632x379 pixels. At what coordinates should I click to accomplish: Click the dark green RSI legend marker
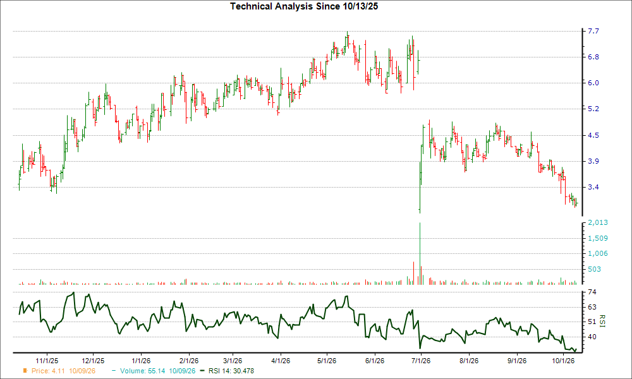[203, 371]
